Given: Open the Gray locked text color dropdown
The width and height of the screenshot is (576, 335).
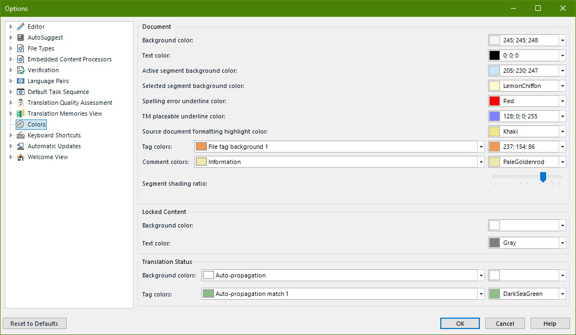Looking at the screenshot, I should pos(562,243).
